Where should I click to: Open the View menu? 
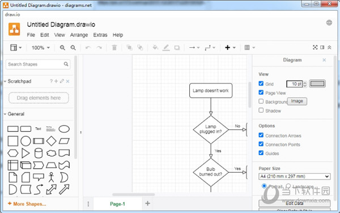click(59, 35)
